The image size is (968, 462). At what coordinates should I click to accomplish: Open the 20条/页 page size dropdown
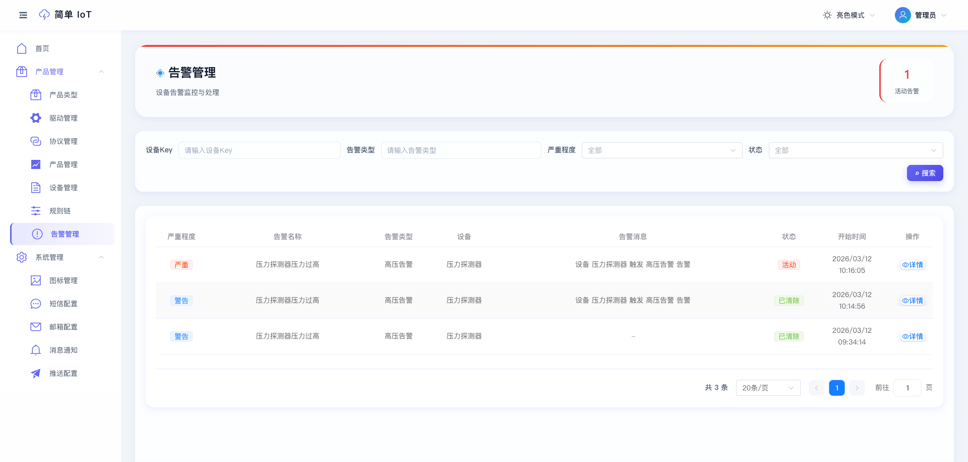[768, 388]
